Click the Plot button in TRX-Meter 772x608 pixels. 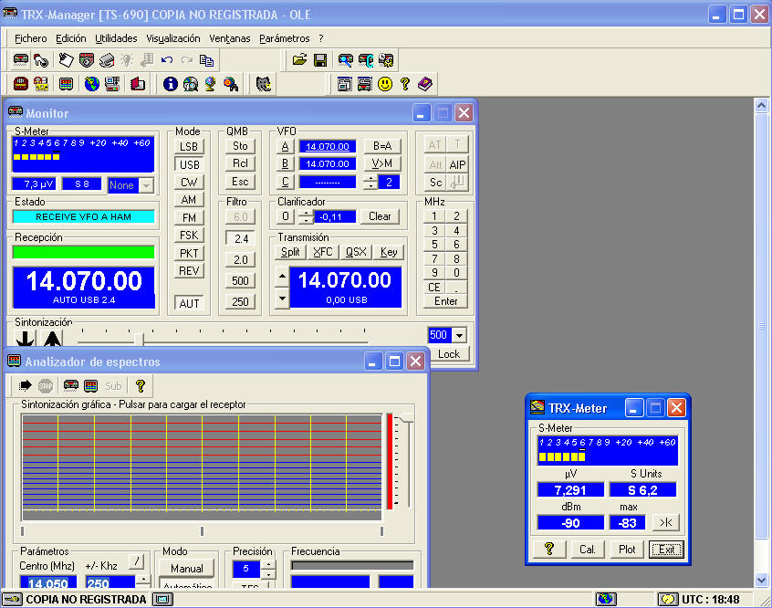coord(627,549)
